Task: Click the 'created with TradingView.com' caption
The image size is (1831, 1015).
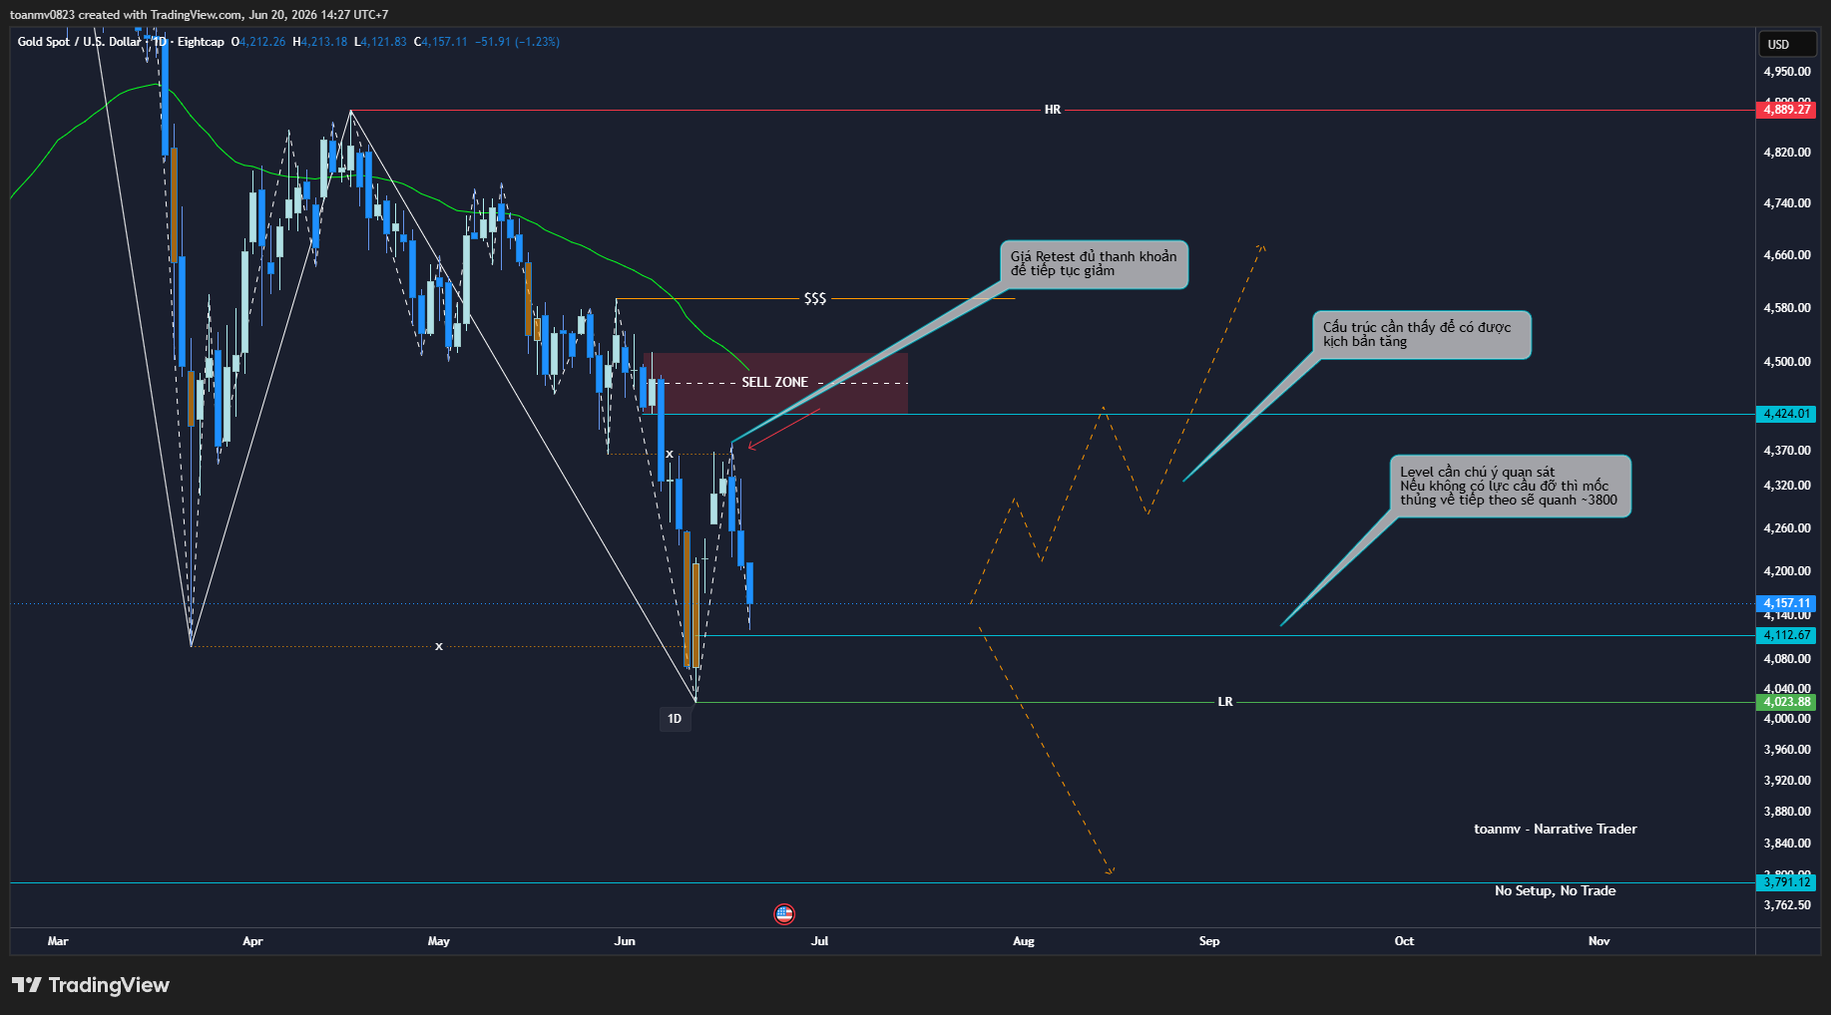Action: 160,15
